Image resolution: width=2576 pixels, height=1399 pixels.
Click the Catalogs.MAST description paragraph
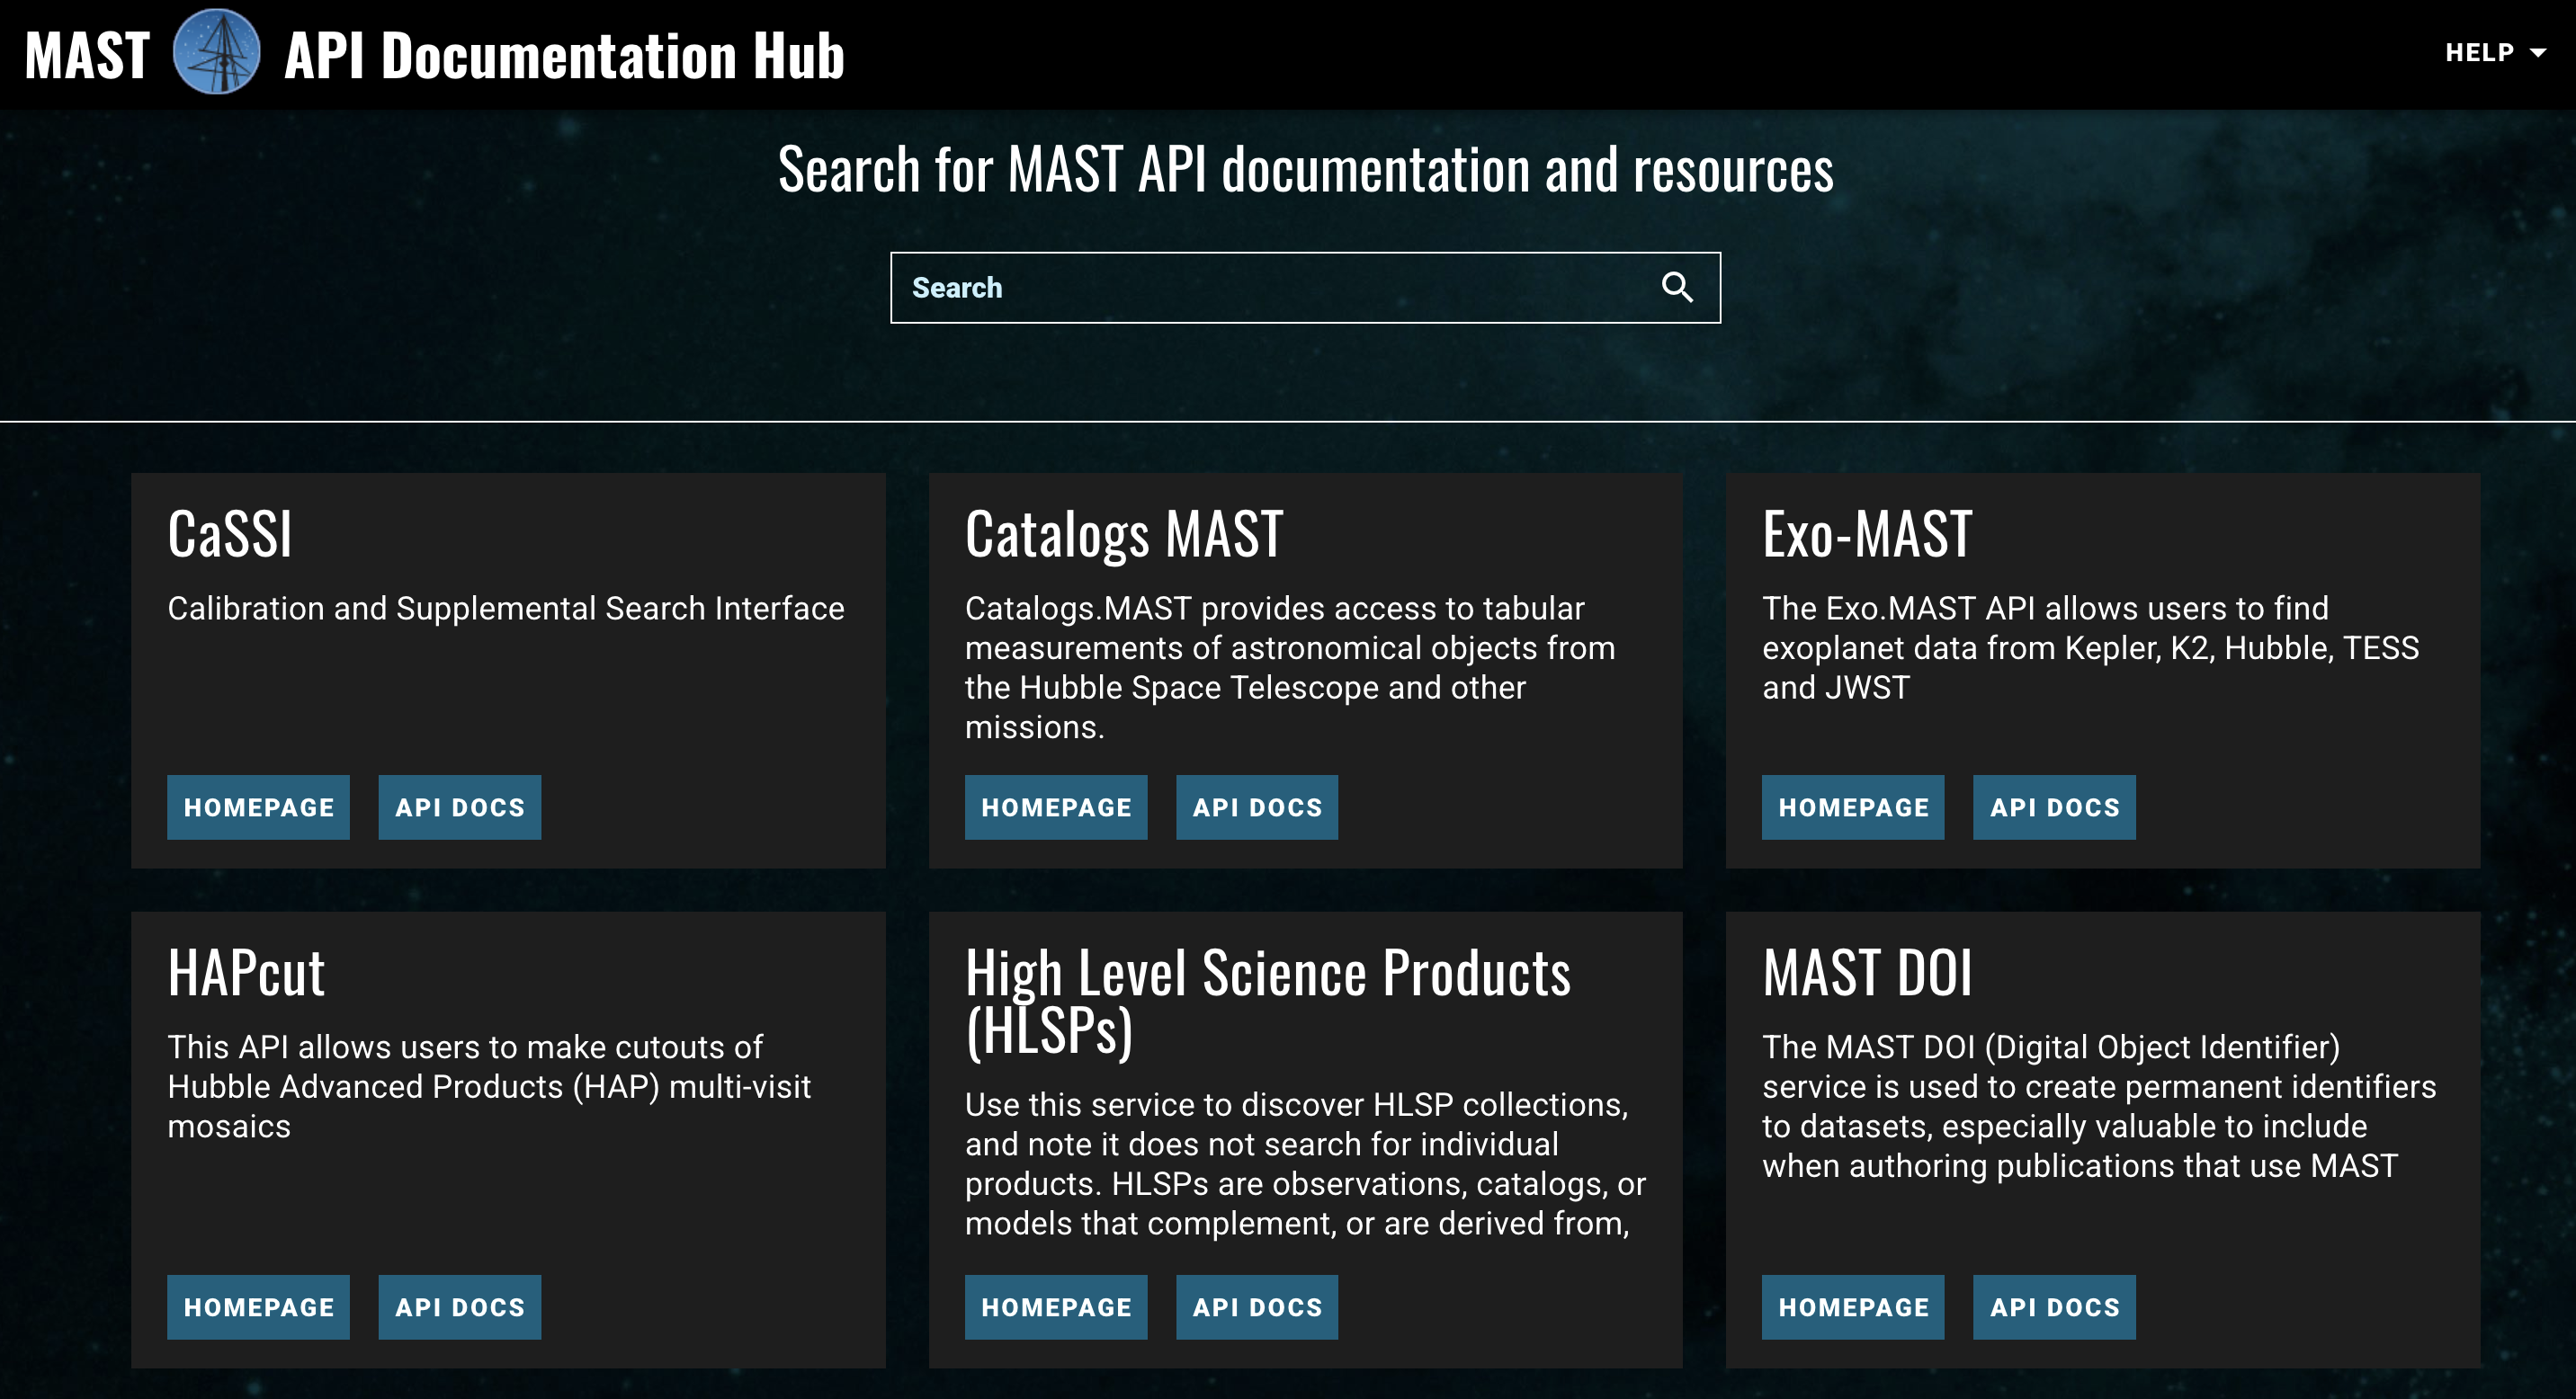(x=1290, y=667)
